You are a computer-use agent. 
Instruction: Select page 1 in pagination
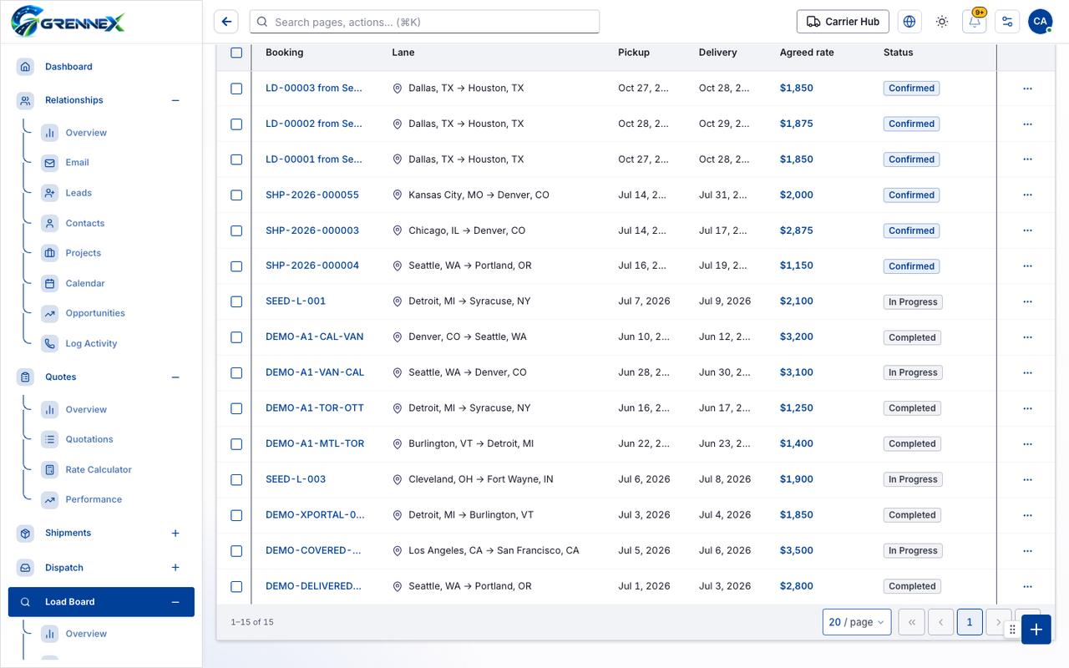970,622
